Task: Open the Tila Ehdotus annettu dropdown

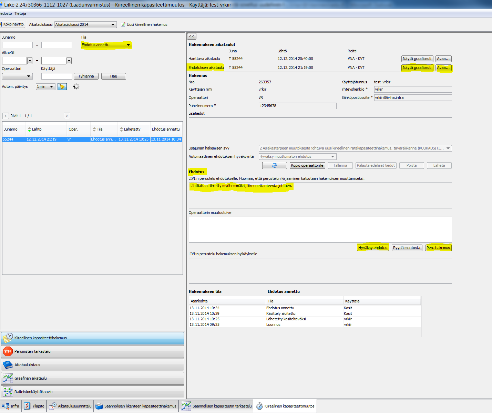Action: click(106, 45)
